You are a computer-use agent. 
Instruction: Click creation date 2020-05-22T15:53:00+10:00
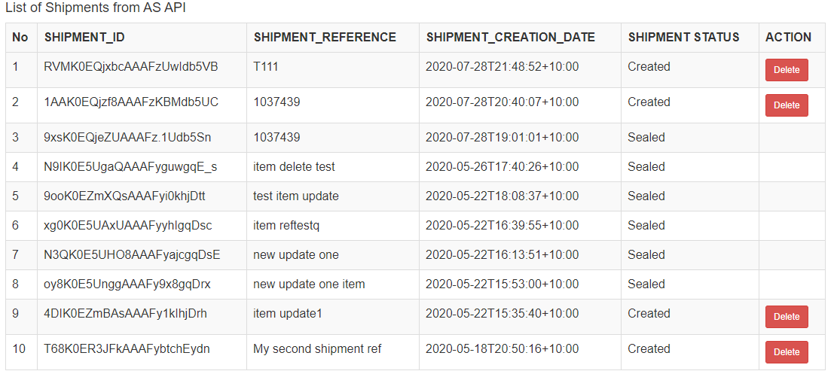(502, 284)
